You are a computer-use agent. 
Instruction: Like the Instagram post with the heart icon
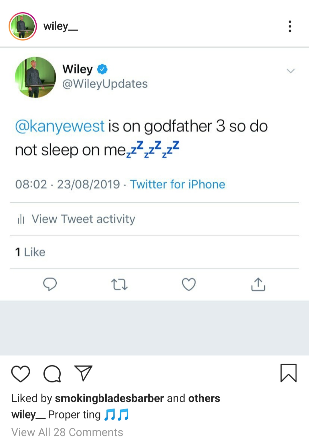pyautogui.click(x=21, y=374)
